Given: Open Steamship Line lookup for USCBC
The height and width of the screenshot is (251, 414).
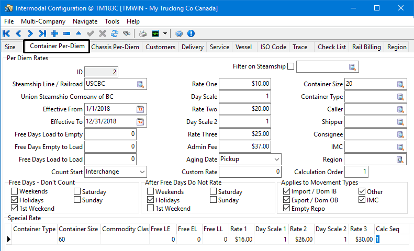Looking at the screenshot, I should tap(140, 84).
